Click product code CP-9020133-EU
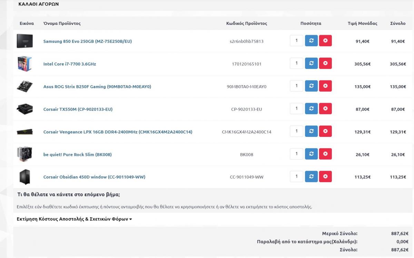This screenshot has width=414, height=258. (247, 109)
